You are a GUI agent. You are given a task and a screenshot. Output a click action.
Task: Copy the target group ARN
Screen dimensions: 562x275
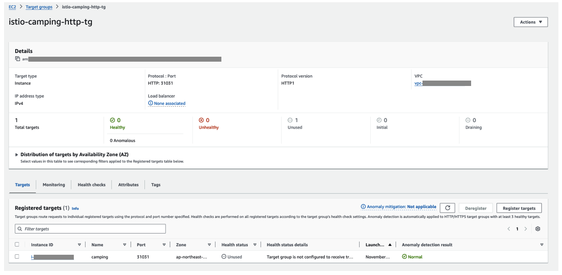(18, 59)
